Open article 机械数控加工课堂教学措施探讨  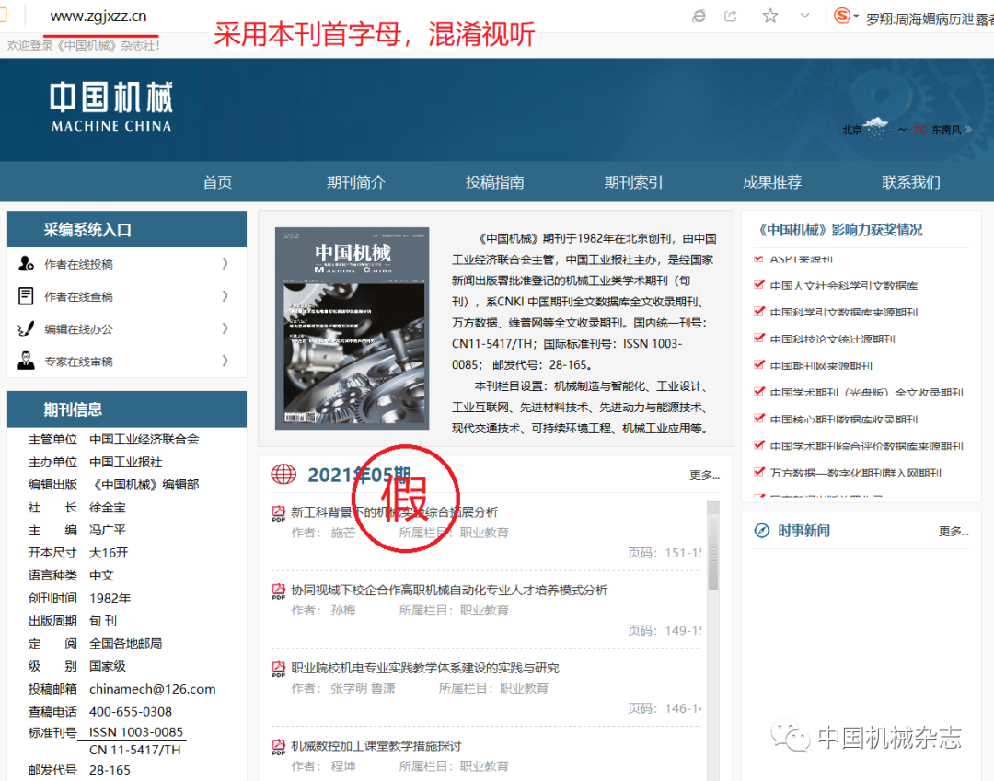point(376,746)
